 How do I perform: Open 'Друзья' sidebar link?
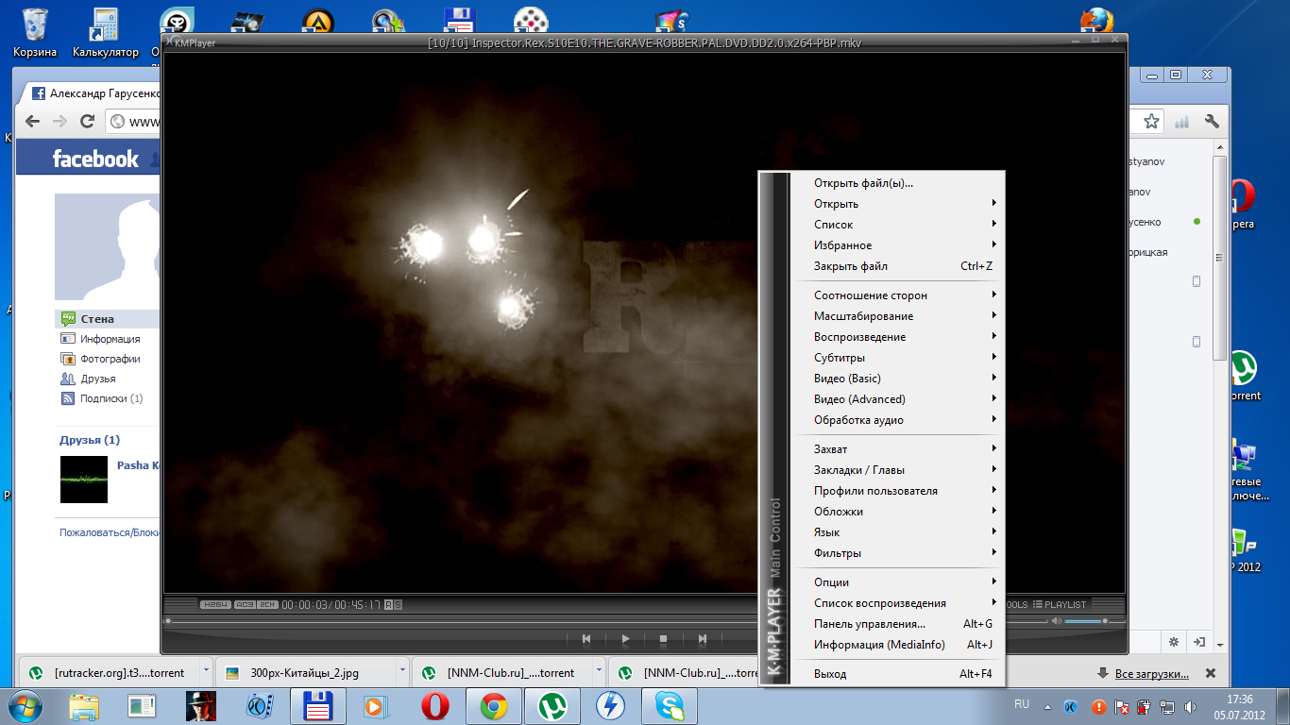tap(98, 379)
